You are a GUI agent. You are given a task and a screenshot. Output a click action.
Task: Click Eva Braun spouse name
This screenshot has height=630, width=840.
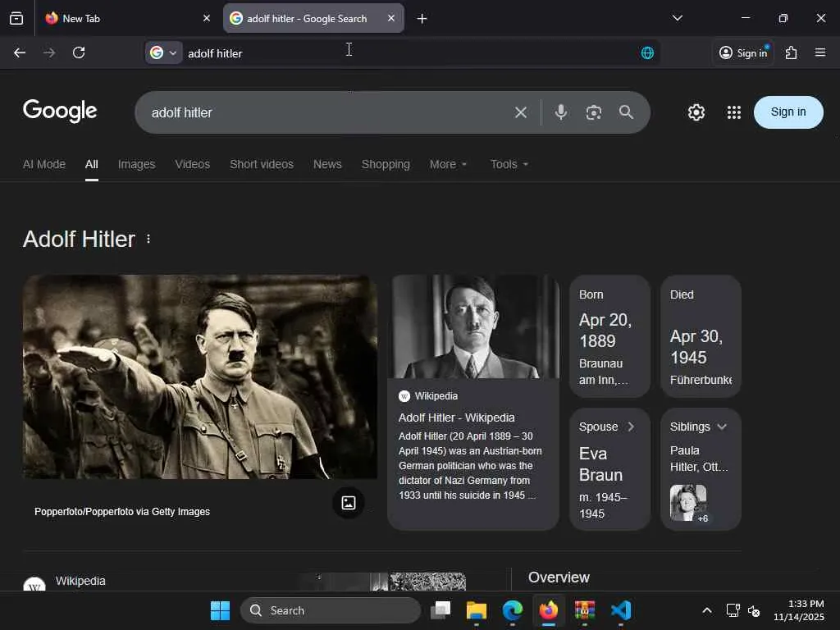(600, 464)
